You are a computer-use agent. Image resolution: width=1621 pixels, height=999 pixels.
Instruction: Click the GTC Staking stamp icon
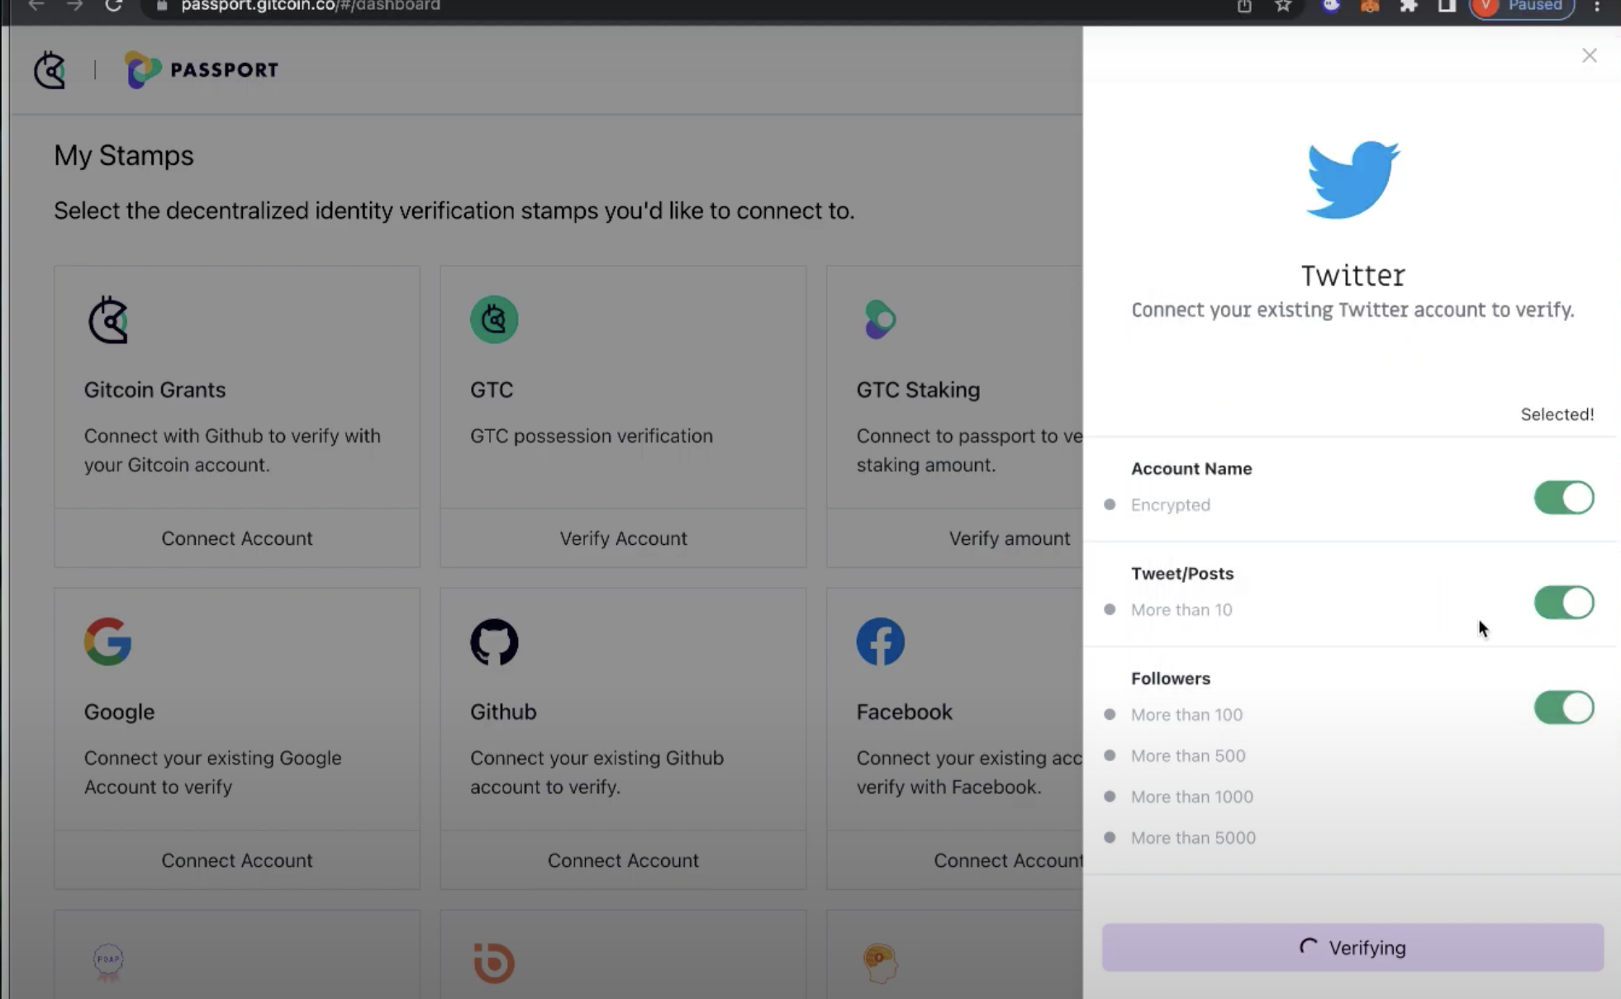(880, 320)
